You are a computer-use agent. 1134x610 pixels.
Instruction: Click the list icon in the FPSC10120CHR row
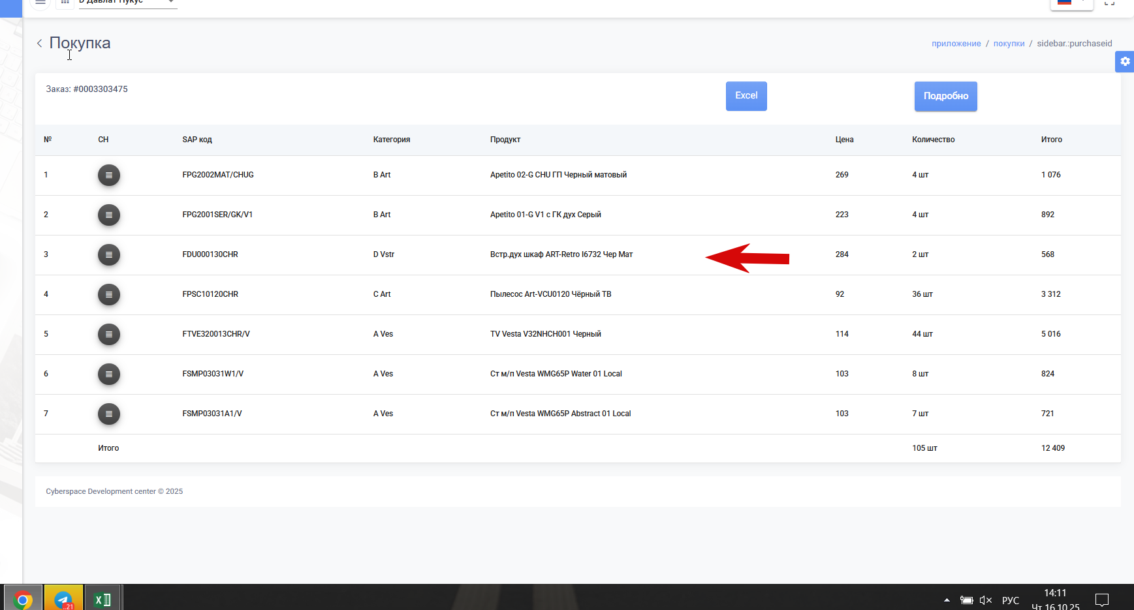(x=109, y=294)
